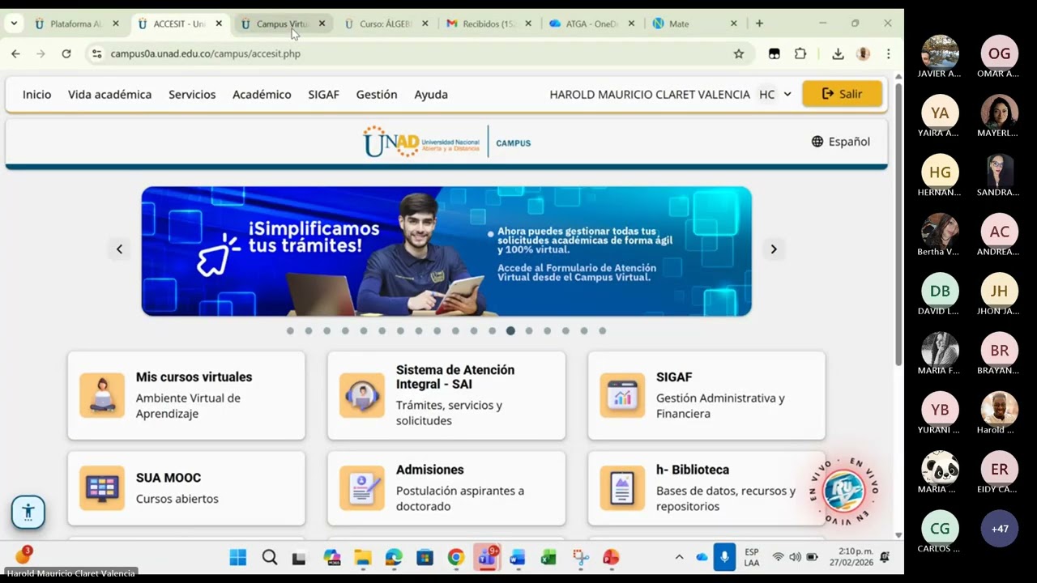The height and width of the screenshot is (583, 1037).
Task: Open the Chrome profile avatar
Action: [864, 53]
